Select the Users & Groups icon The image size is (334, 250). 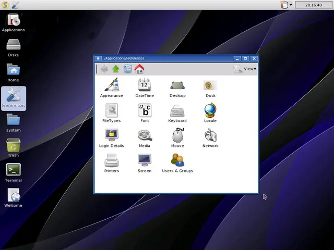177,160
